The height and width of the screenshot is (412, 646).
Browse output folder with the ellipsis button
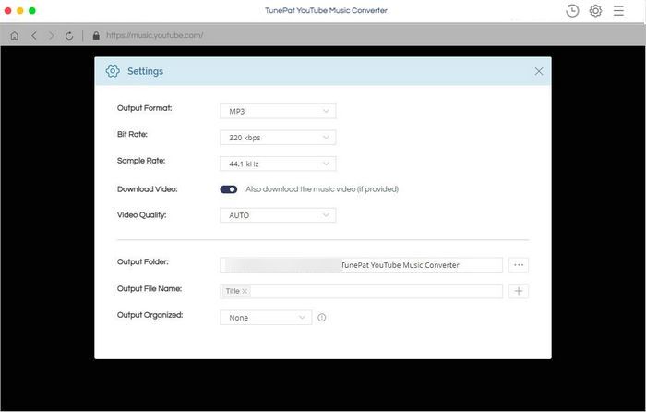click(x=519, y=265)
